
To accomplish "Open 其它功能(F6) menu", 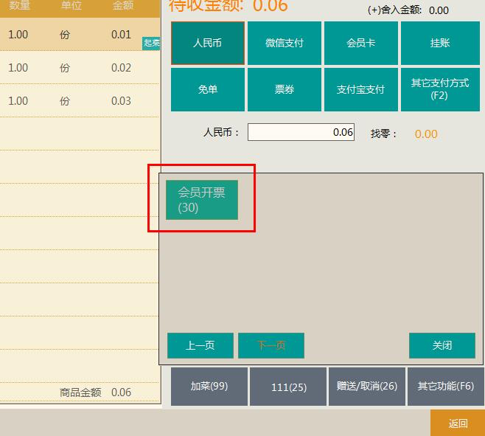I will [445, 386].
